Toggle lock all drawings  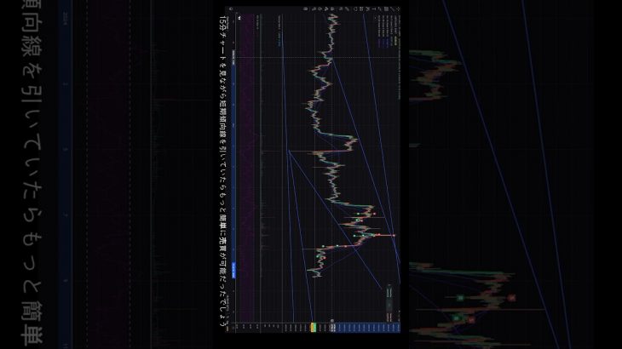click(x=320, y=9)
